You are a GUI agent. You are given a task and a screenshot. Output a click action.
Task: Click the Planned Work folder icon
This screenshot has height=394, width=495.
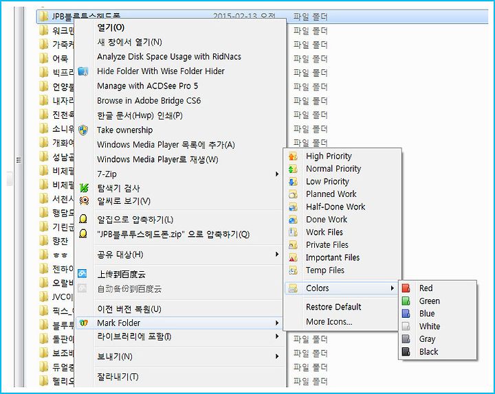293,194
